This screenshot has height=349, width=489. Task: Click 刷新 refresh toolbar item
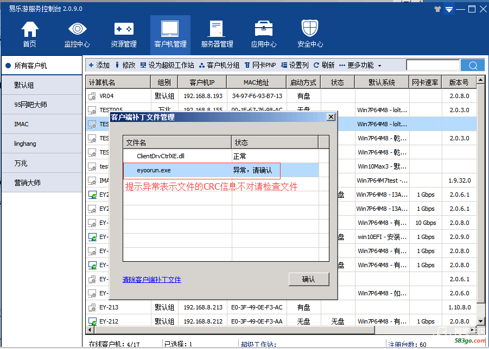pyautogui.click(x=324, y=65)
